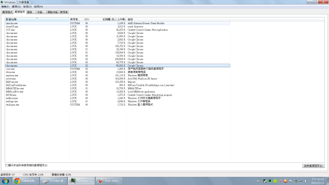Click the Catalyst Control Center Monitoring program description
The width and height of the screenshot is (329, 185).
tap(150, 95)
